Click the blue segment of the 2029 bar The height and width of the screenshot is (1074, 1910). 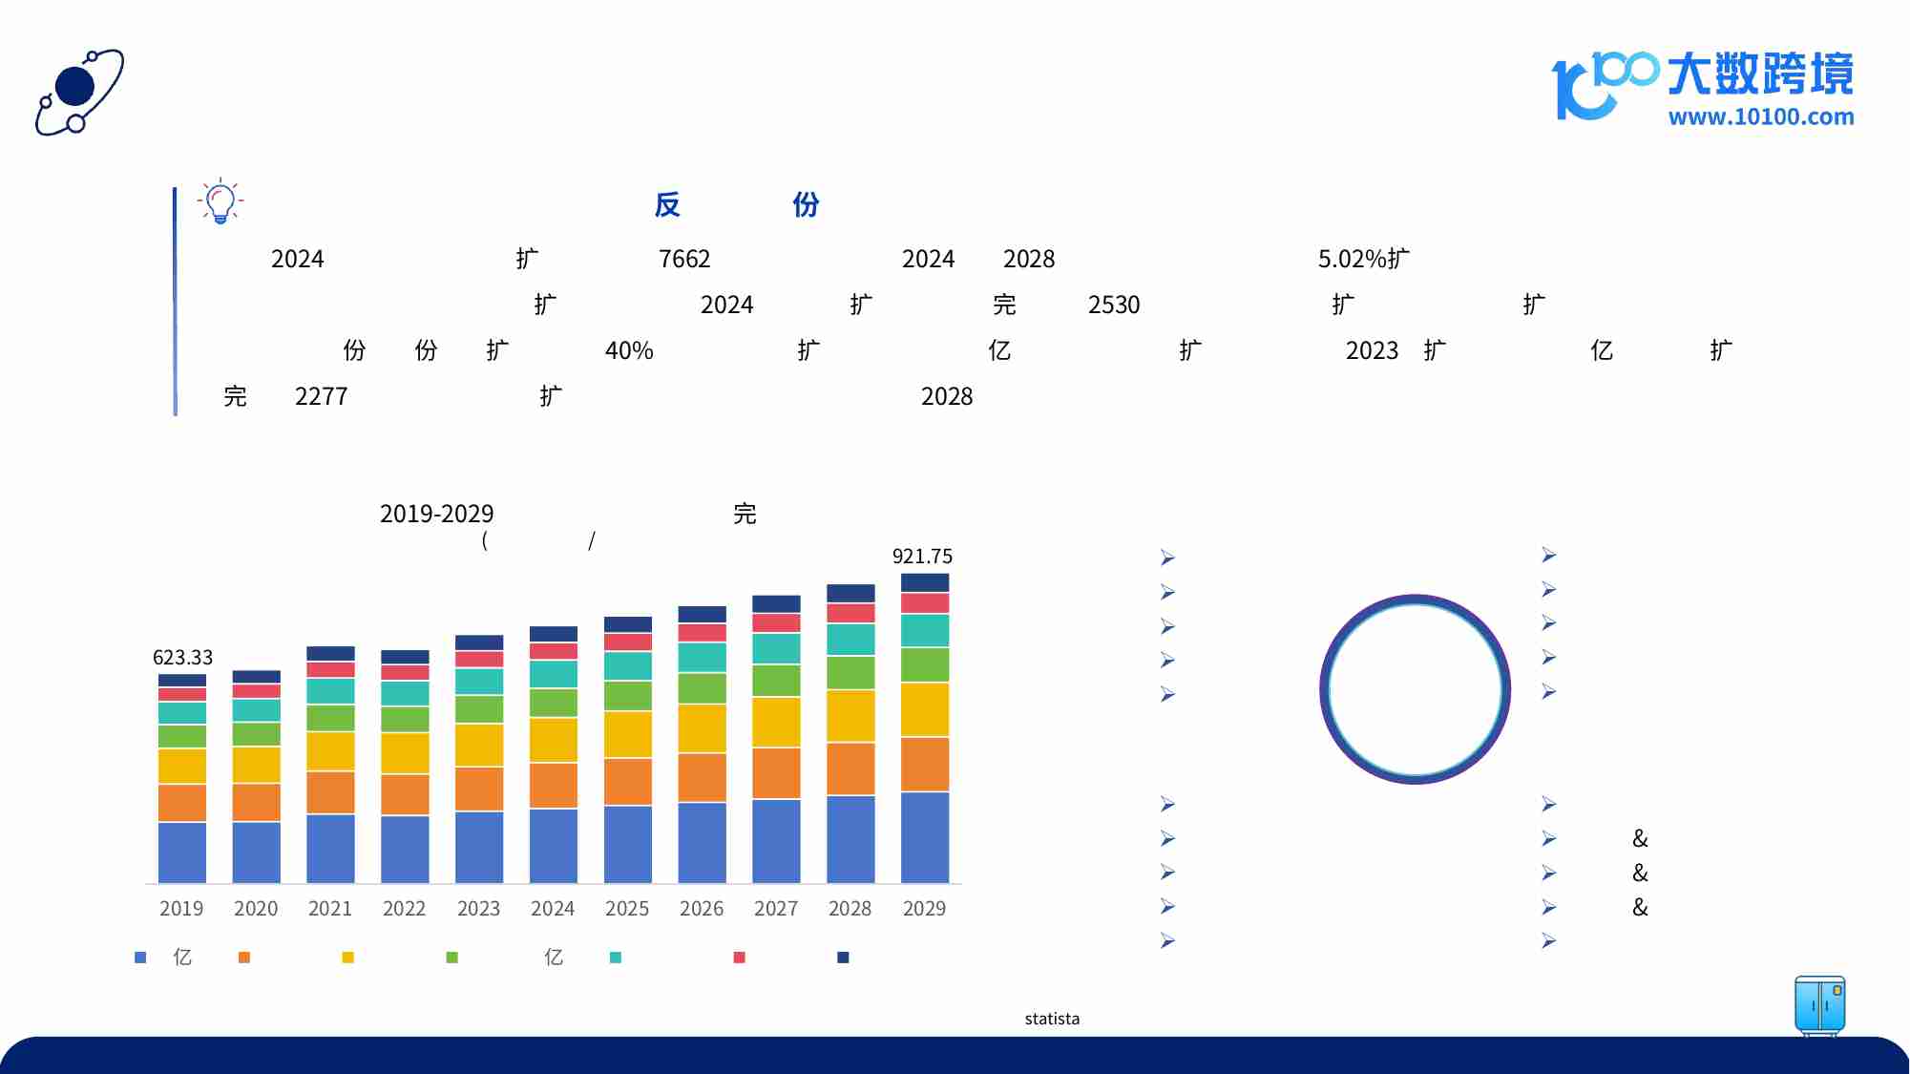[925, 837]
